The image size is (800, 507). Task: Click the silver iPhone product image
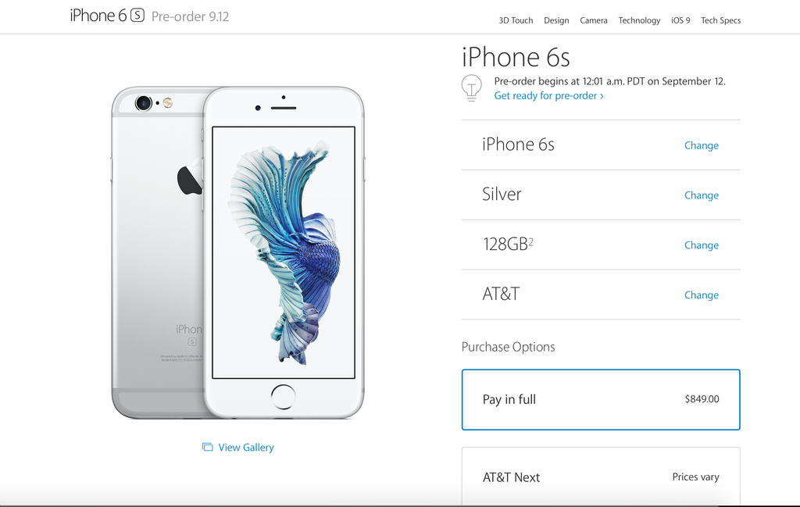coord(237,253)
